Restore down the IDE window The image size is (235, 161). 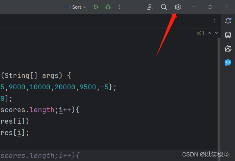coord(210,7)
